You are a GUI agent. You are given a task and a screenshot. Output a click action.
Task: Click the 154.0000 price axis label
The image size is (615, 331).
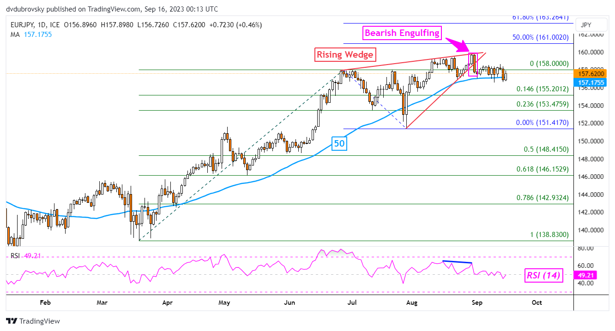pyautogui.click(x=591, y=106)
